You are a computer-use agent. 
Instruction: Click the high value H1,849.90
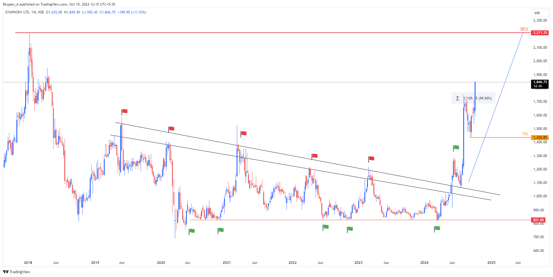[72, 12]
